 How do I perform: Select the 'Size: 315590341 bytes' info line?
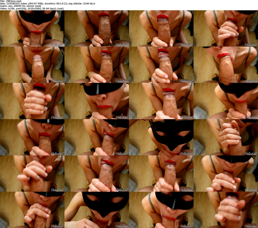tap(48, 3)
